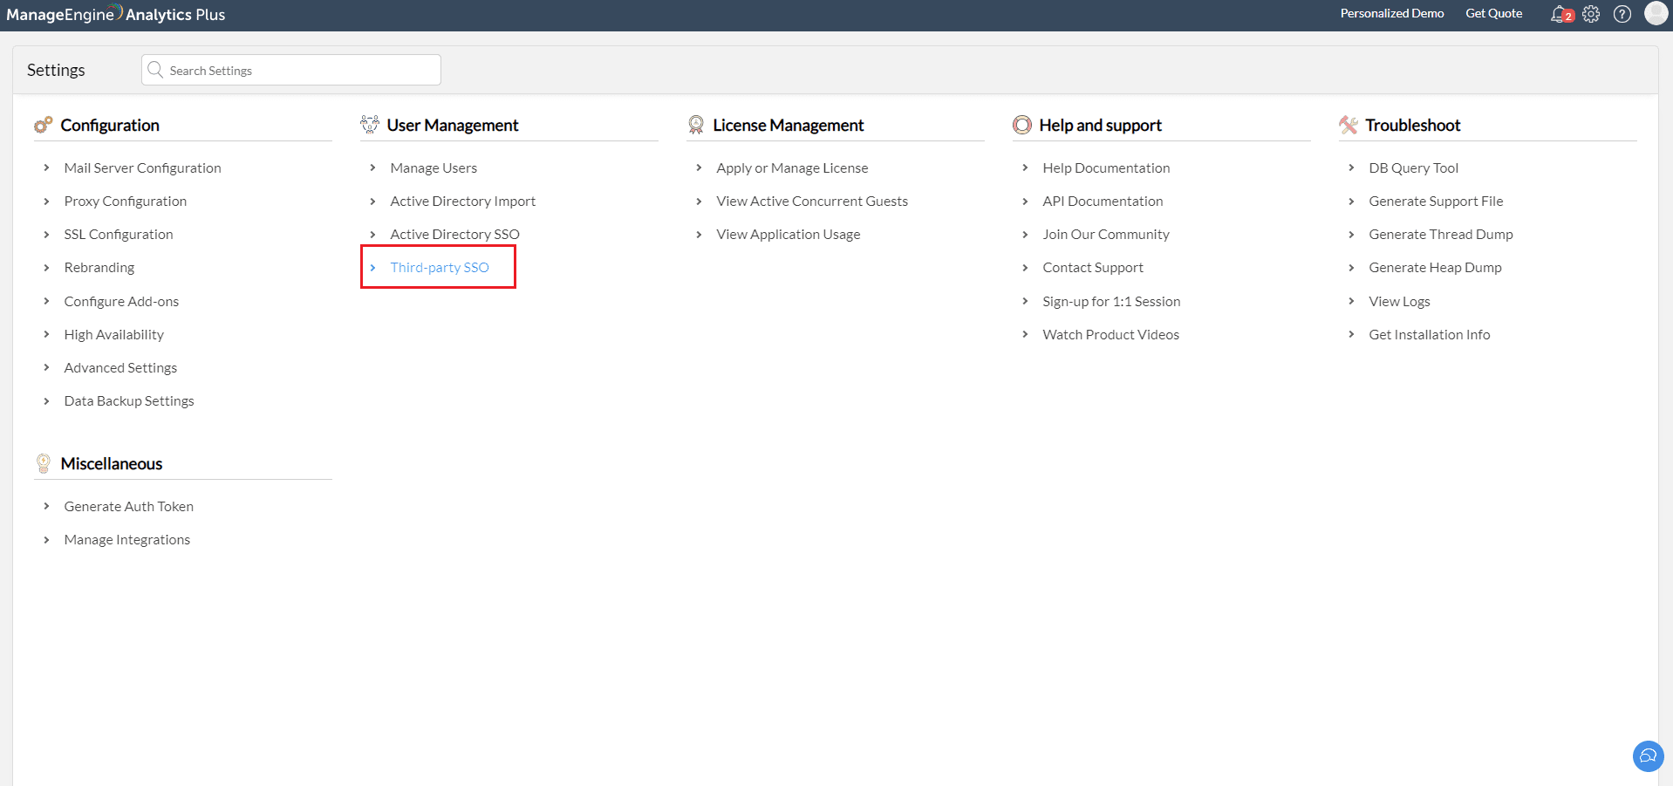Open Mail Server Configuration

[143, 167]
